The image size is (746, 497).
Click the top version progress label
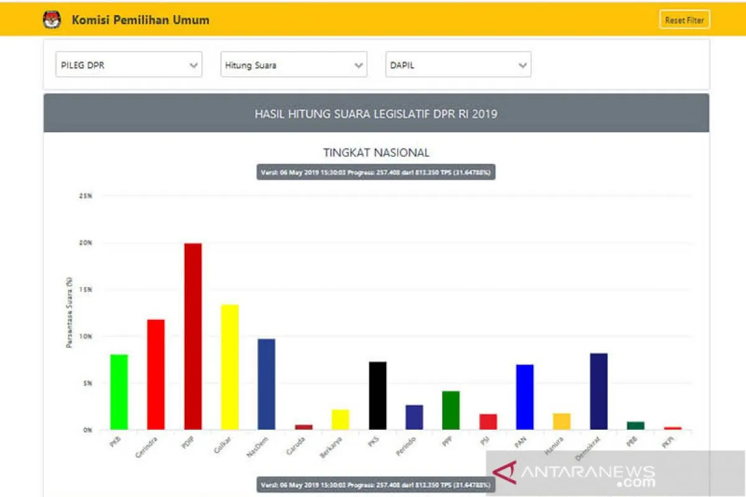(x=375, y=172)
